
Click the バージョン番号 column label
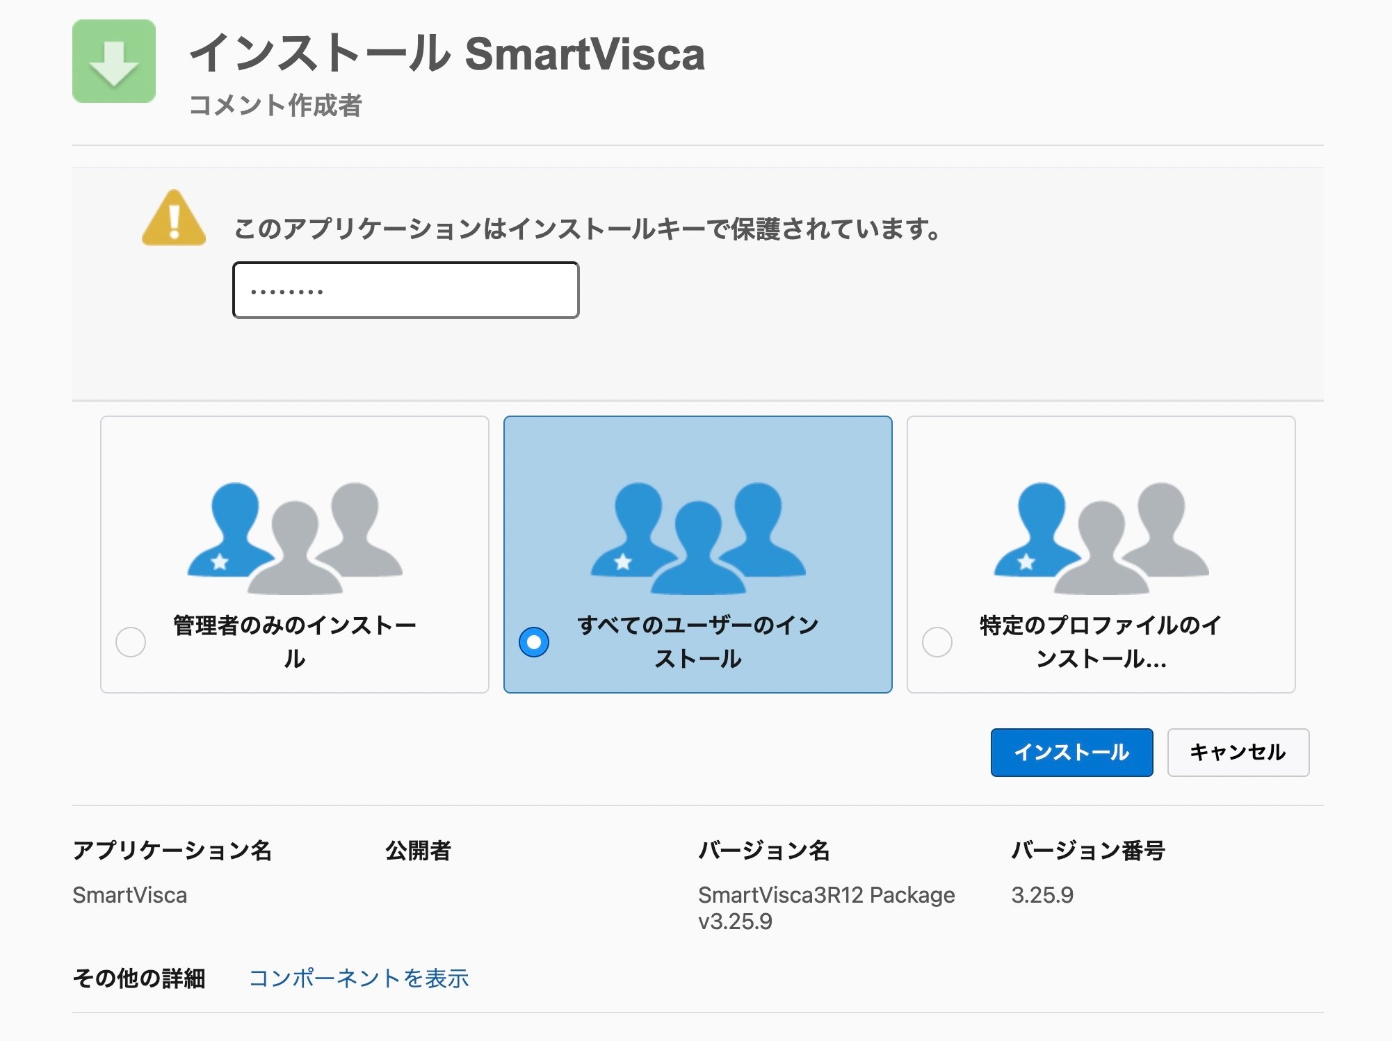point(1088,850)
